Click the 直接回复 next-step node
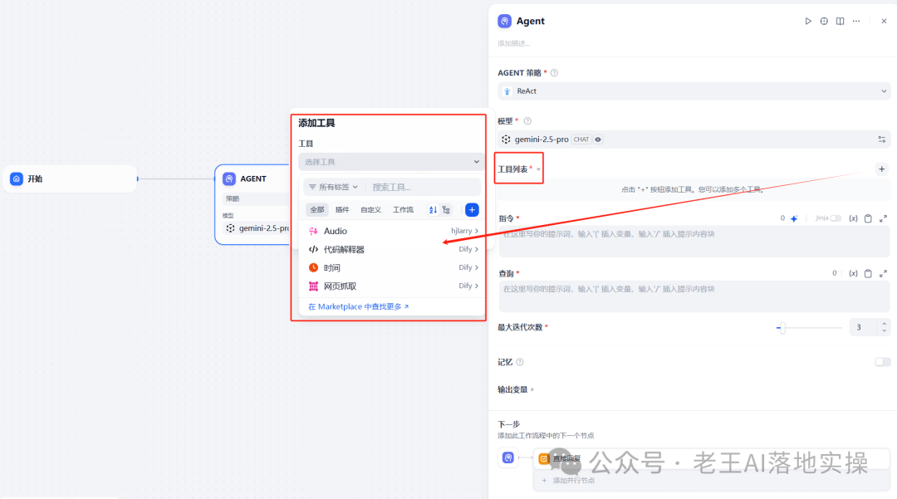 click(x=711, y=458)
